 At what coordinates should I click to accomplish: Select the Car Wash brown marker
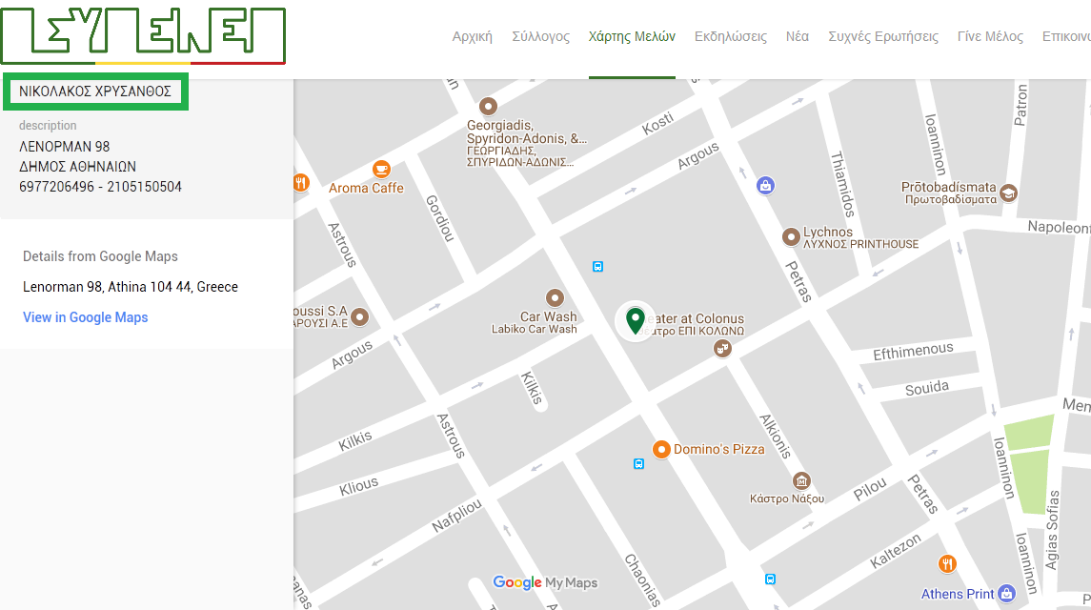555,298
